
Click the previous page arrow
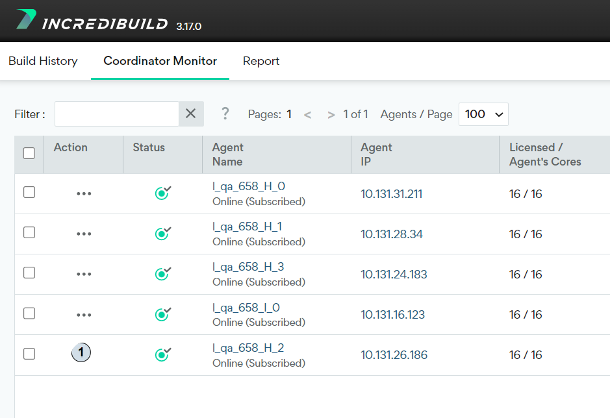[307, 114]
